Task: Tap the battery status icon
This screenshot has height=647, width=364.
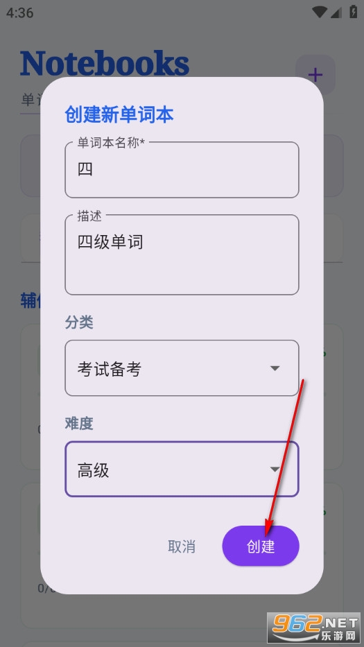Action: 354,12
